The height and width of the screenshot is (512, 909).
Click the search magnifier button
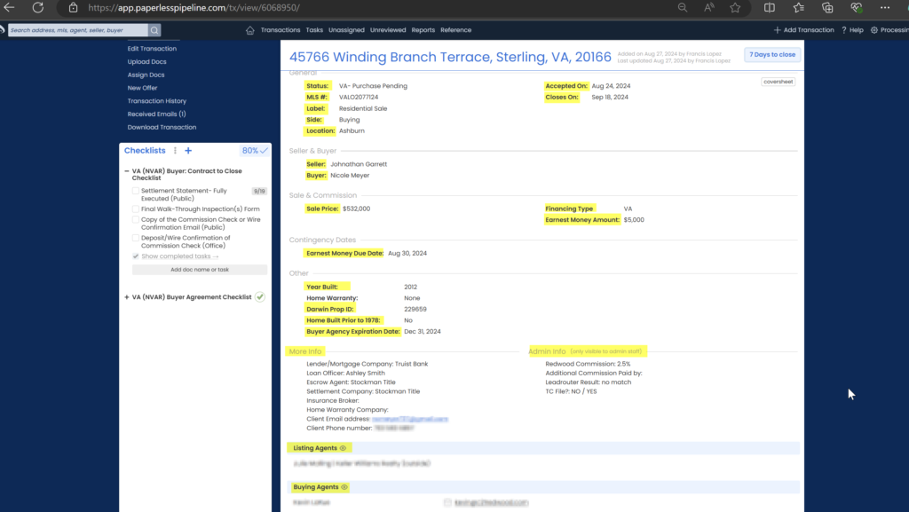[154, 30]
